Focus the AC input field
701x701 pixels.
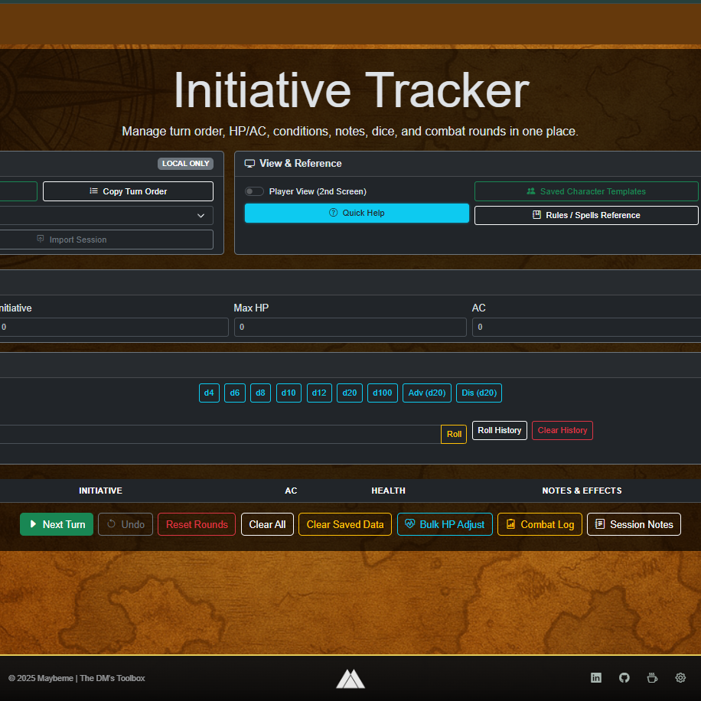pyautogui.click(x=586, y=328)
